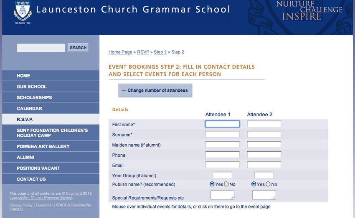Click Change number of attendees button
Viewport: 355px width, 218px height.
coord(155,90)
